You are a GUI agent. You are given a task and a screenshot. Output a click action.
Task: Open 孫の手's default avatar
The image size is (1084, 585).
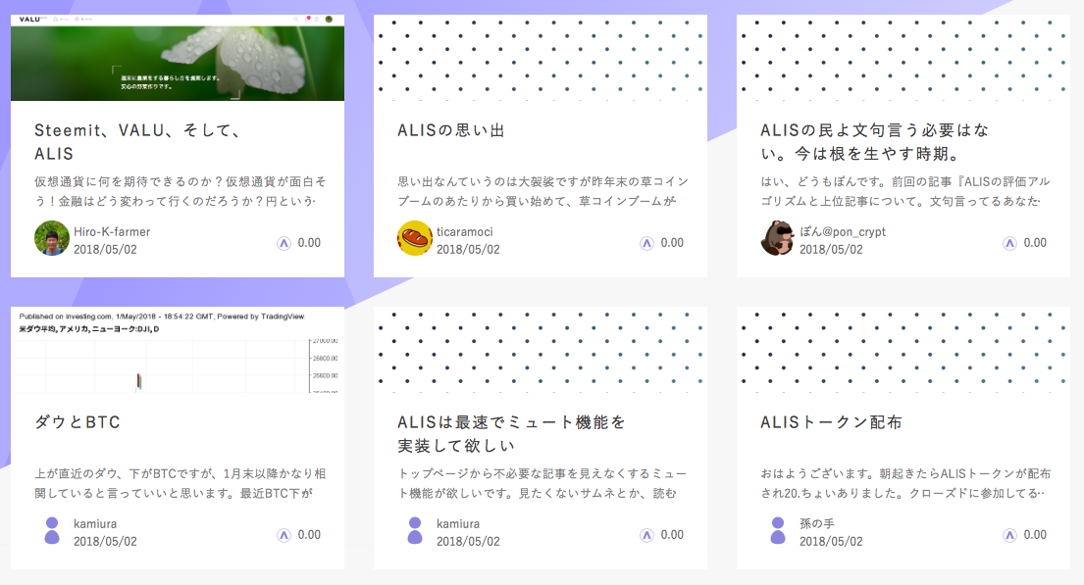coord(778,530)
